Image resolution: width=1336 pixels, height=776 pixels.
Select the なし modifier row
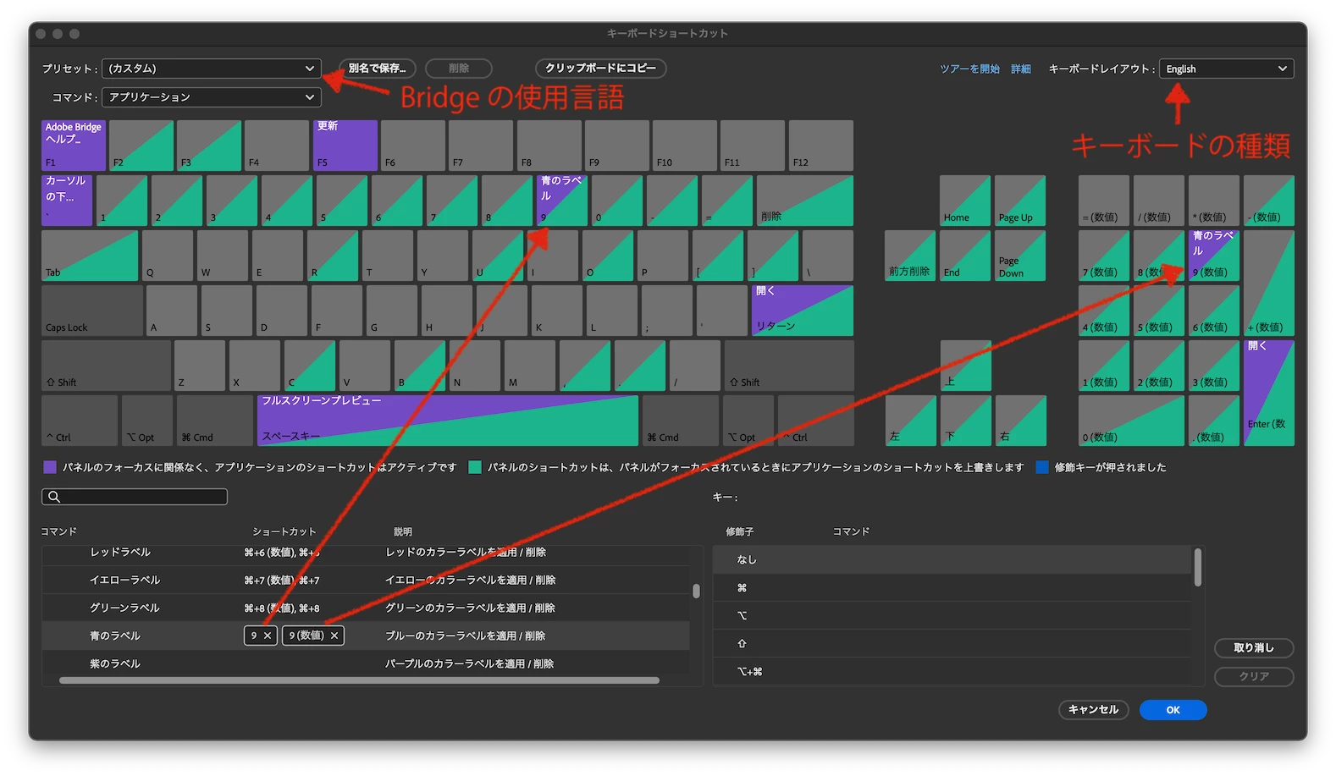click(x=952, y=559)
